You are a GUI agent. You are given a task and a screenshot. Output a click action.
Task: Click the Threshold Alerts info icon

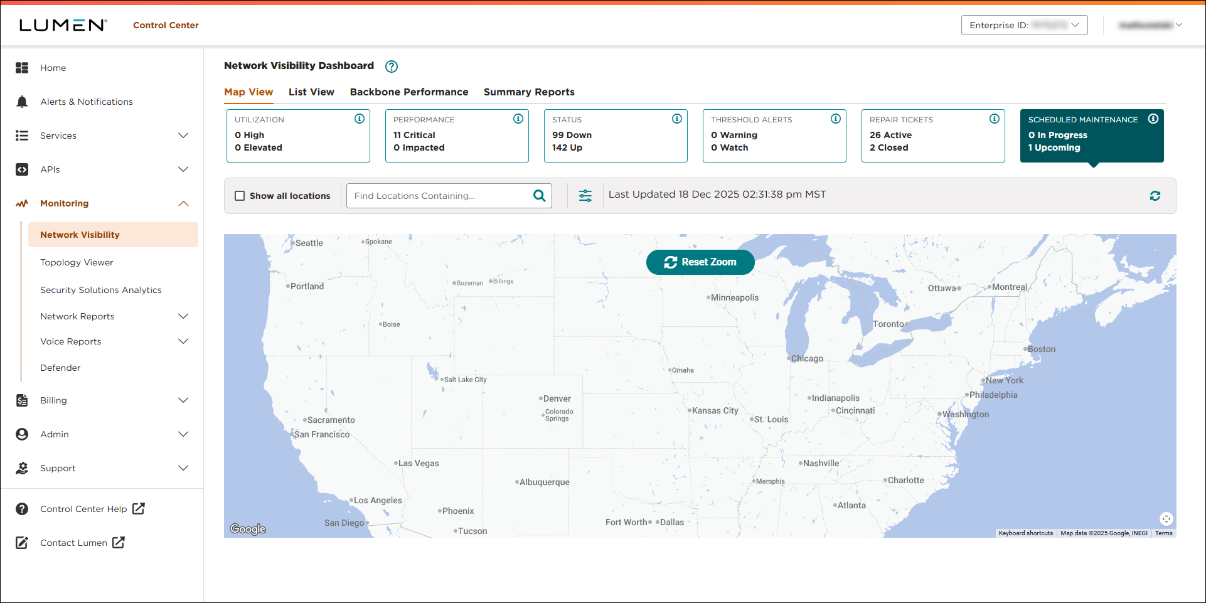coord(836,118)
